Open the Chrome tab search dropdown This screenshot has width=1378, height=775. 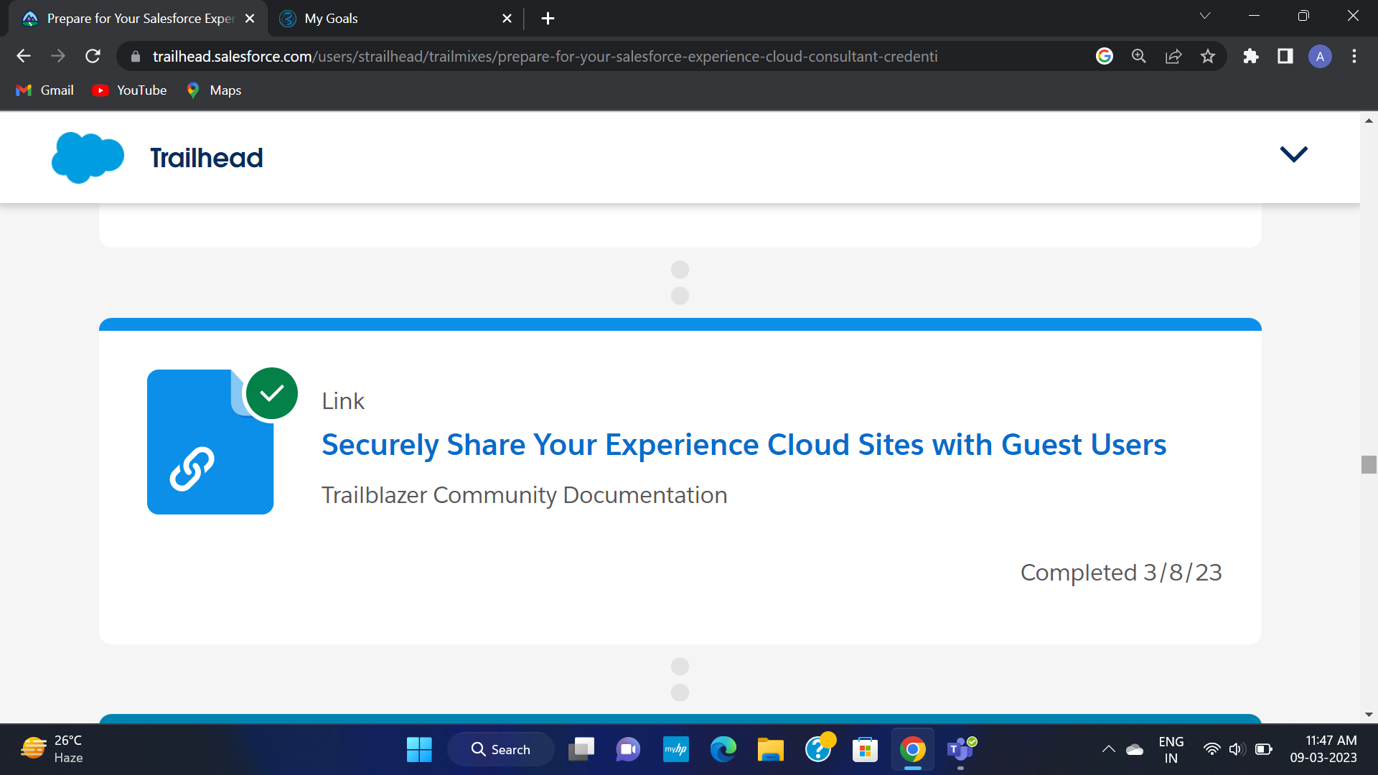tap(1205, 16)
